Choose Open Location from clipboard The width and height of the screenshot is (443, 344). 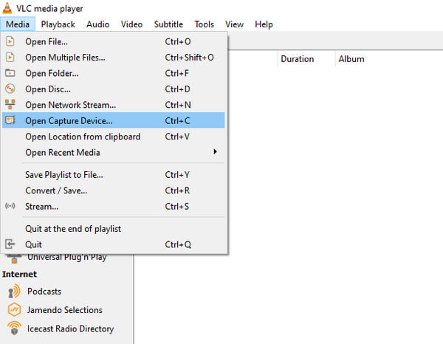click(113, 137)
